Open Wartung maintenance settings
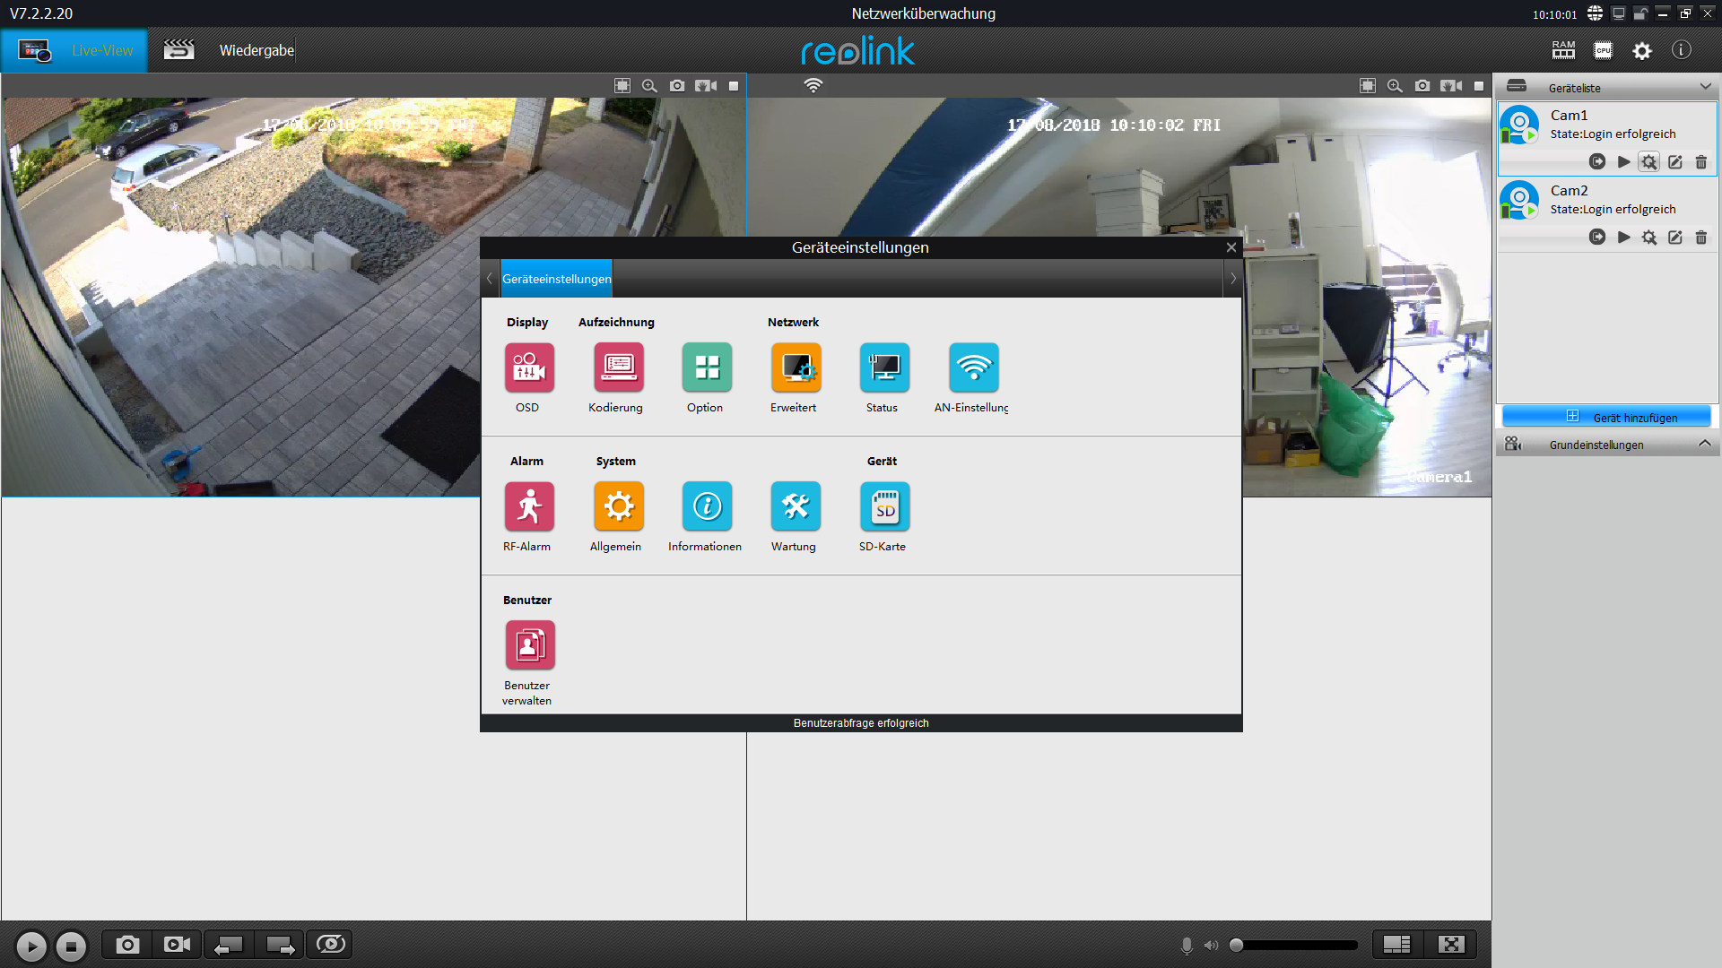Image resolution: width=1722 pixels, height=968 pixels. click(795, 506)
